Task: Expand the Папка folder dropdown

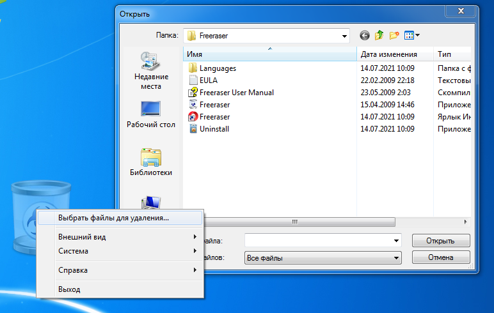Action: (344, 36)
